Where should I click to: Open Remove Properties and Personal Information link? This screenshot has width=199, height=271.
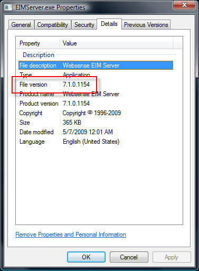tap(71, 235)
